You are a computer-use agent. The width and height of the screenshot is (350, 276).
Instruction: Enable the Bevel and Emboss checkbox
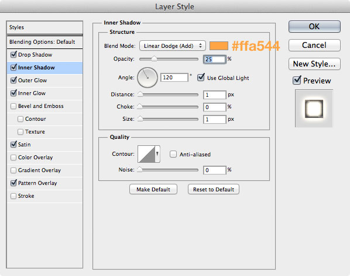(x=13, y=106)
